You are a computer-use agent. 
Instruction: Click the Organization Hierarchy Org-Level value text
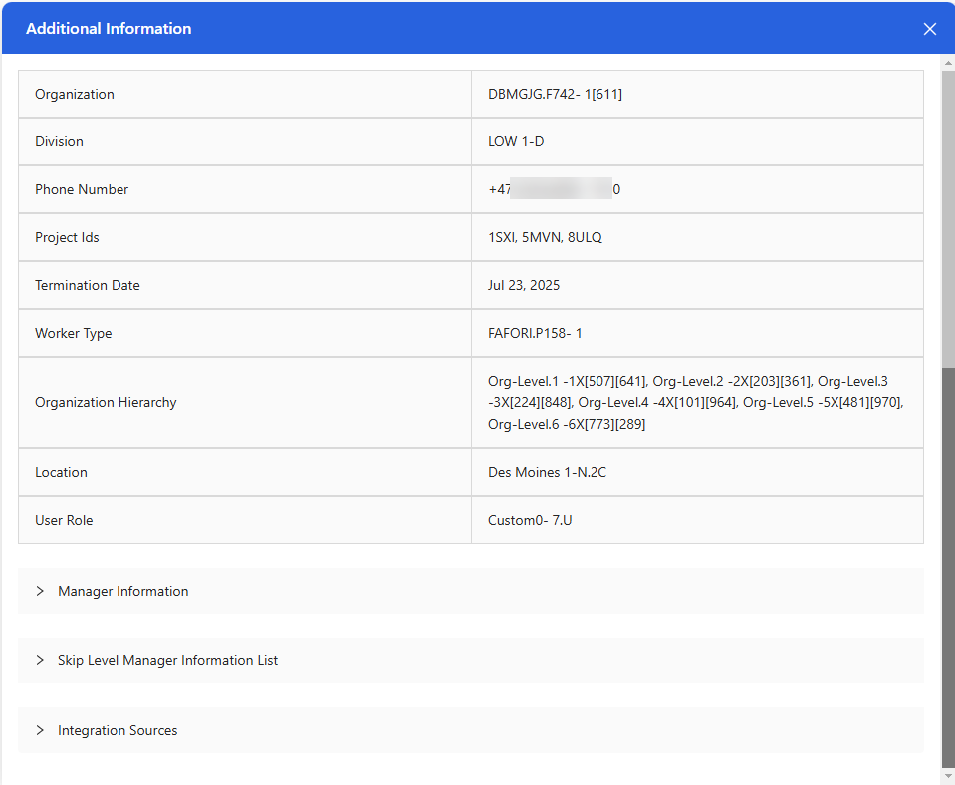click(x=695, y=402)
